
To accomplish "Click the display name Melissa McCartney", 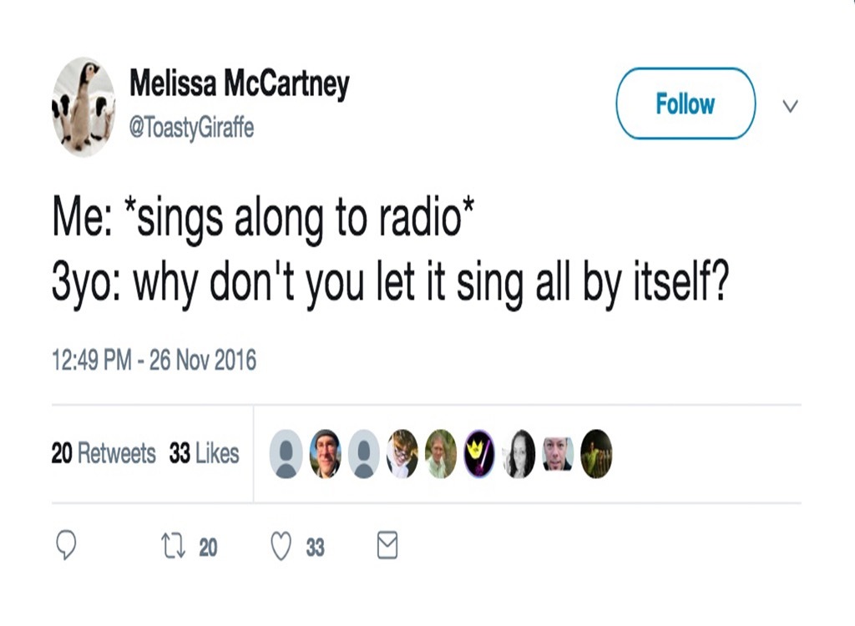I will (238, 83).
